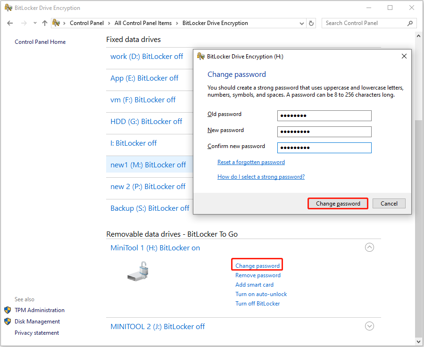Image resolution: width=424 pixels, height=347 pixels.
Task: Click the search magnifier in Search Control Panel
Action: tap(411, 23)
